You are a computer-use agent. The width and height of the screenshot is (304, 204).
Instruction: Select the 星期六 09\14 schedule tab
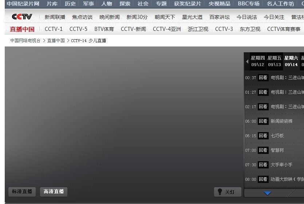[x=291, y=61]
